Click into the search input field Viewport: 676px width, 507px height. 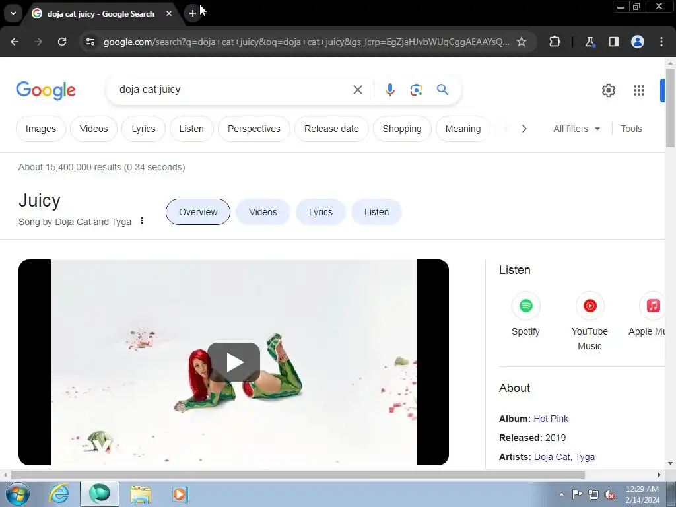click(x=233, y=90)
